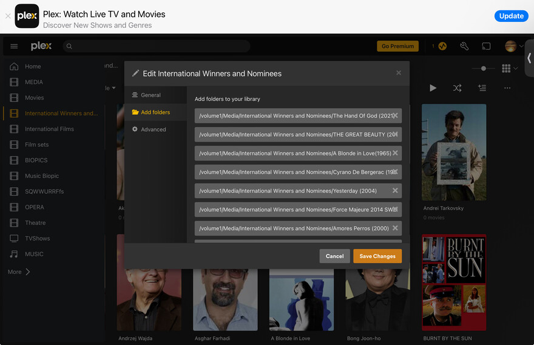The image size is (534, 345).
Task: Switch to General tab in edit dialog
Action: pyautogui.click(x=155, y=95)
